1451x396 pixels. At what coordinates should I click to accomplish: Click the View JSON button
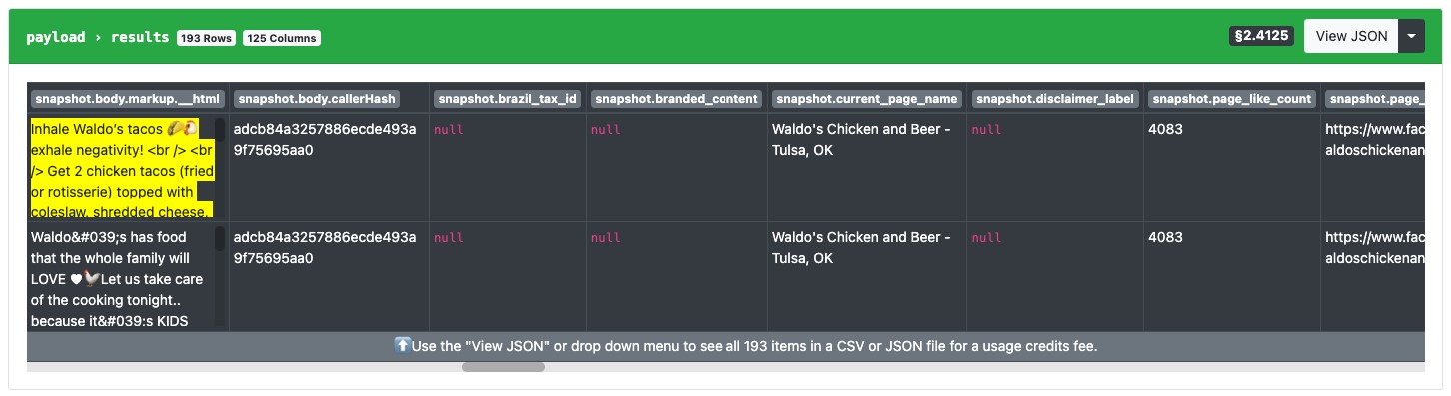pos(1351,36)
